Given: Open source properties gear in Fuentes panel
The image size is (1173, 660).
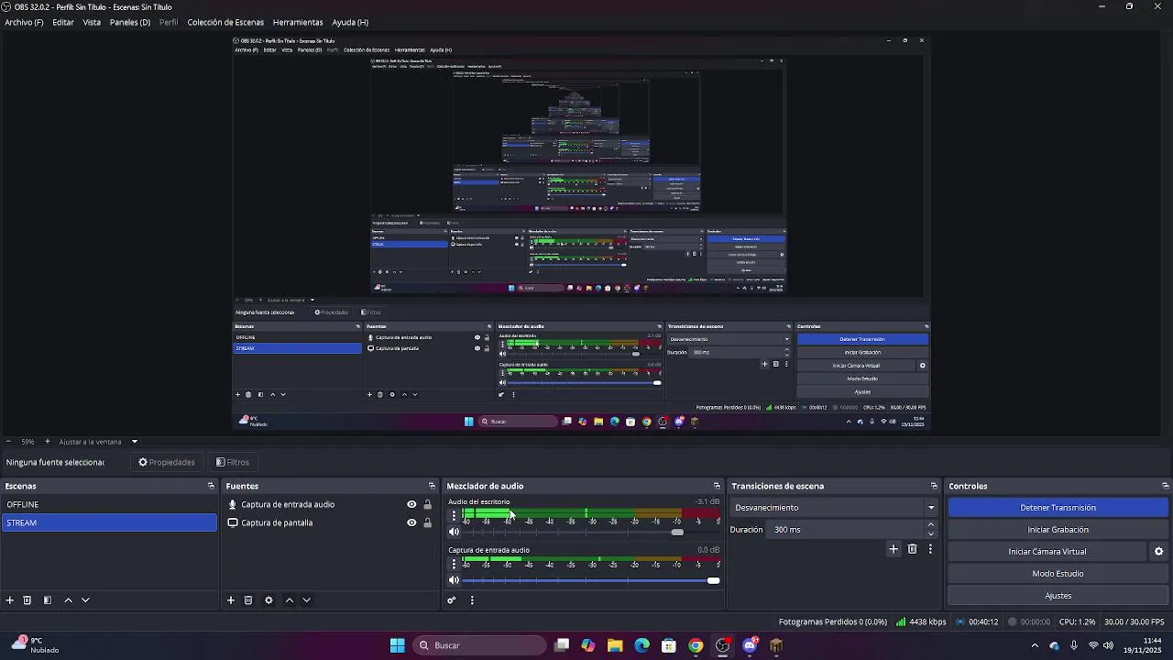Looking at the screenshot, I should 269,600.
